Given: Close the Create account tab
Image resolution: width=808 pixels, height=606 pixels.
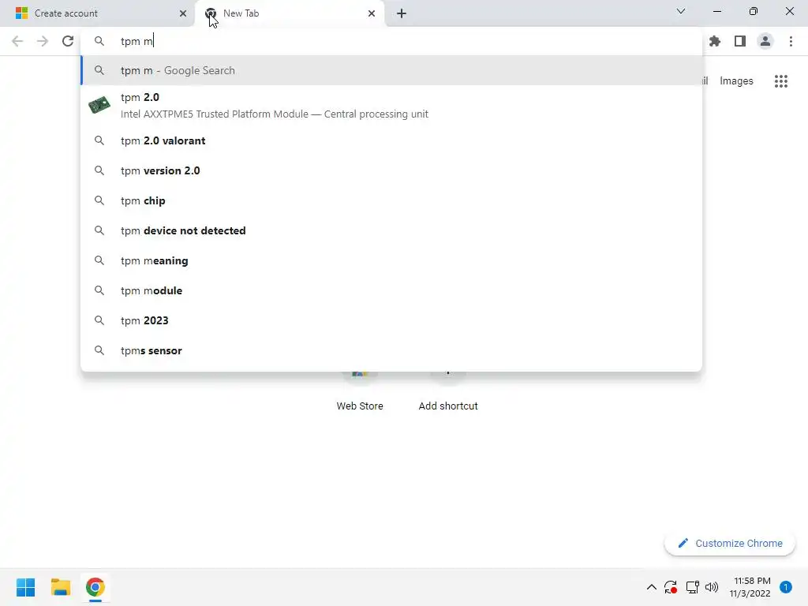Looking at the screenshot, I should coord(183,13).
